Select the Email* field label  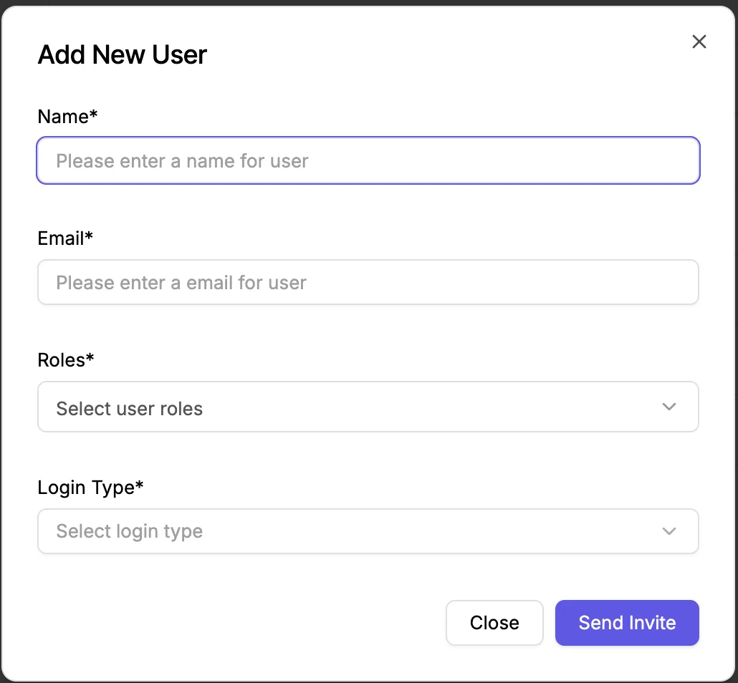65,238
